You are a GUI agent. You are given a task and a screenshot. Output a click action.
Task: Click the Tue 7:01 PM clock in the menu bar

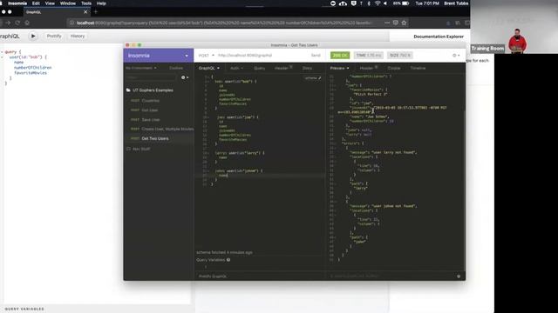pyautogui.click(x=427, y=3)
